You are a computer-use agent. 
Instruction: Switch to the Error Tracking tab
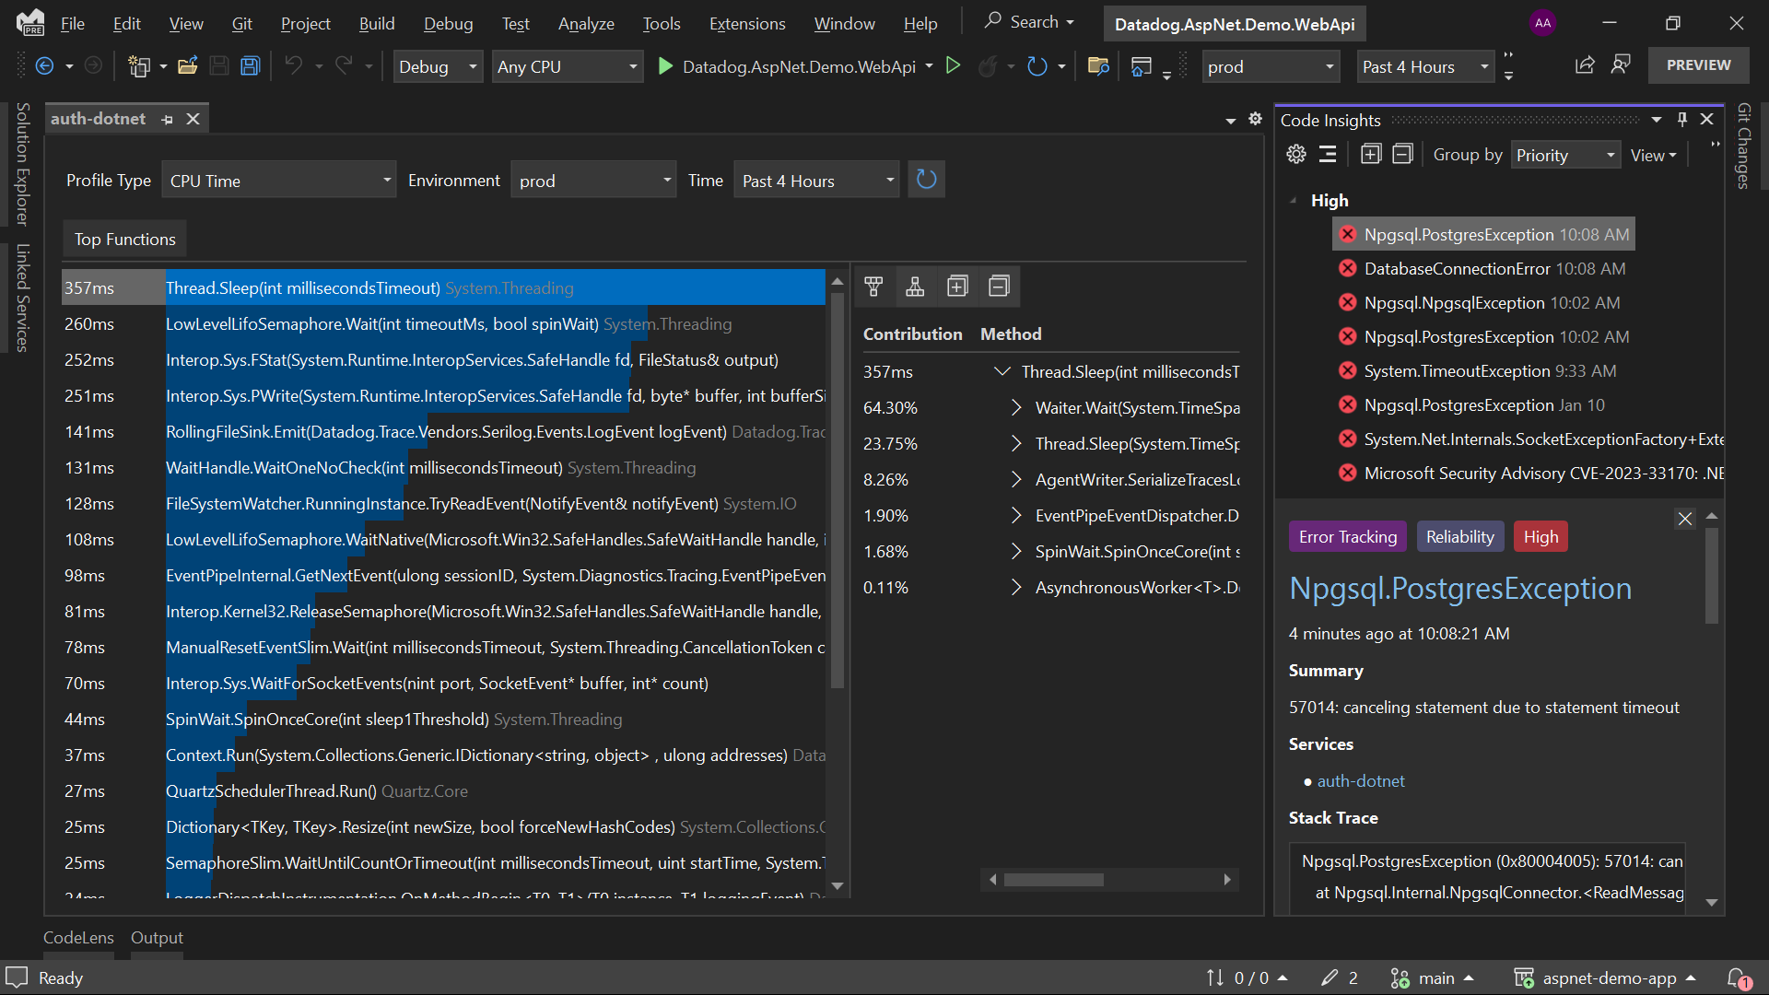[x=1347, y=536]
